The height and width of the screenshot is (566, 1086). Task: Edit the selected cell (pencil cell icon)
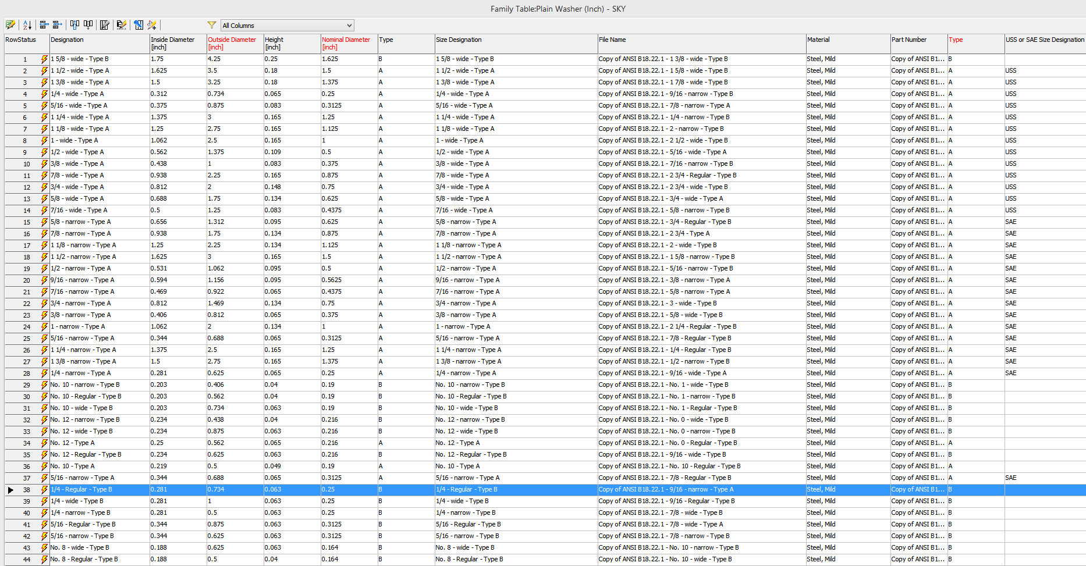pyautogui.click(x=120, y=24)
